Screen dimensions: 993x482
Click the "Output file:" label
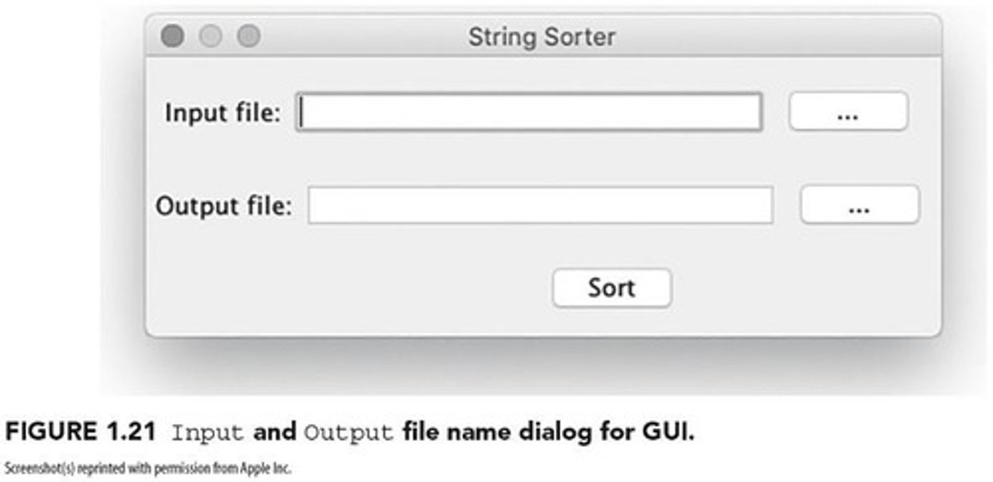click(x=223, y=205)
